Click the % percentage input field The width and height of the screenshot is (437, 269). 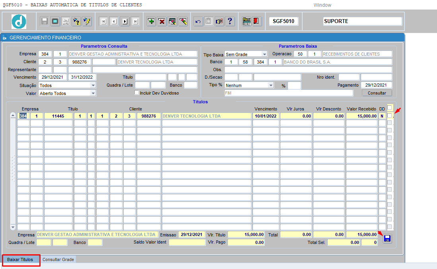tap(294, 85)
